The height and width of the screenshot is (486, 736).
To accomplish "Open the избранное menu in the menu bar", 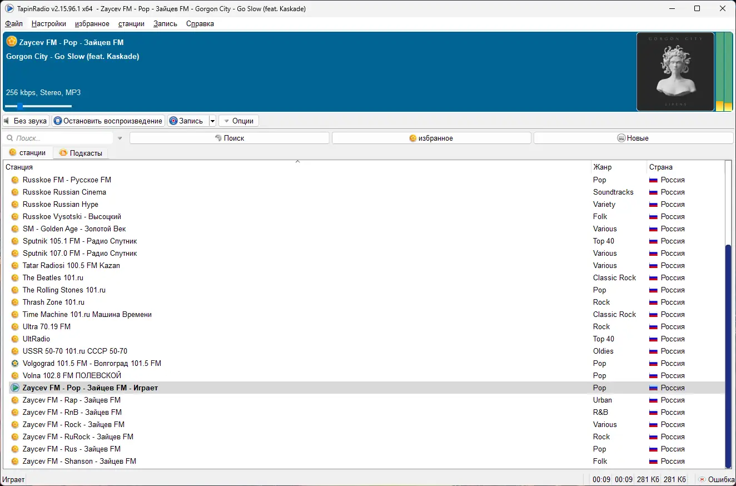I will [92, 24].
